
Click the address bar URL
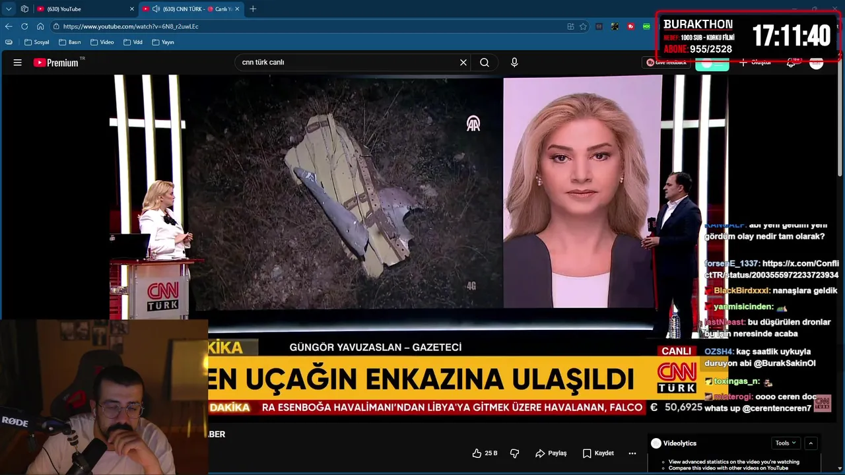pos(131,26)
